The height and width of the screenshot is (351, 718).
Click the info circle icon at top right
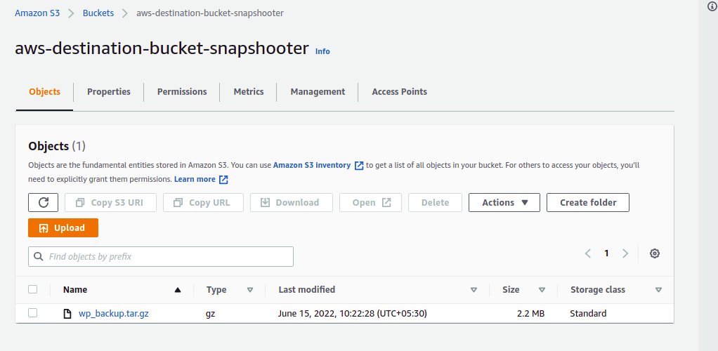pyautogui.click(x=714, y=6)
